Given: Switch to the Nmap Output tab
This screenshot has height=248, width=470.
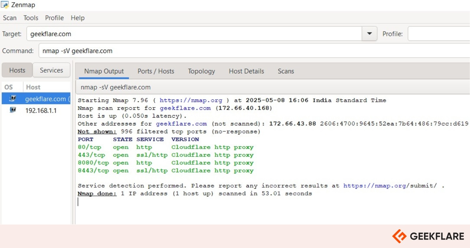Looking at the screenshot, I should coord(104,71).
